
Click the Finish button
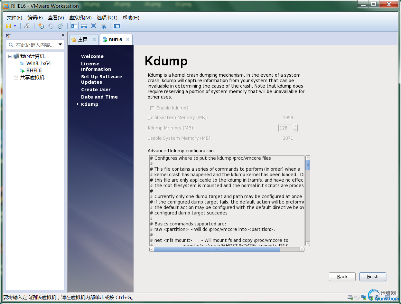click(373, 277)
